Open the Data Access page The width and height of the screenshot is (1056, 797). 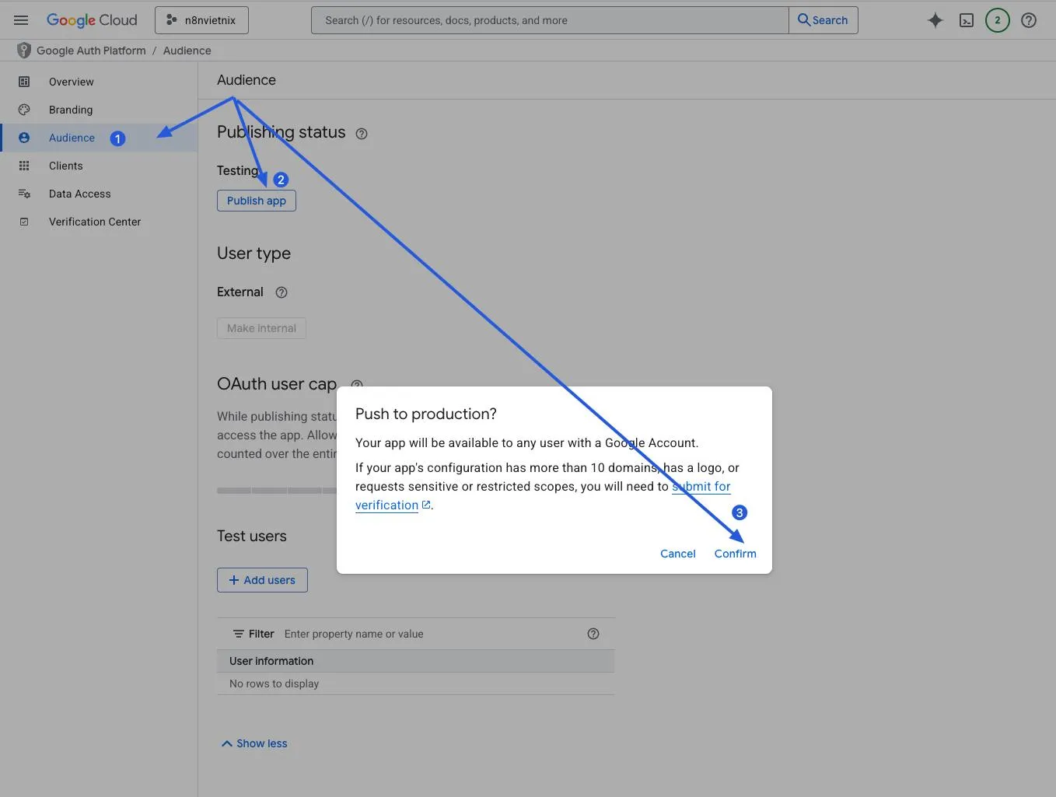pos(79,194)
